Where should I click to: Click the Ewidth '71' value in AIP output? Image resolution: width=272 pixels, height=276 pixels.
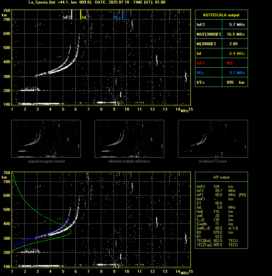217,224
